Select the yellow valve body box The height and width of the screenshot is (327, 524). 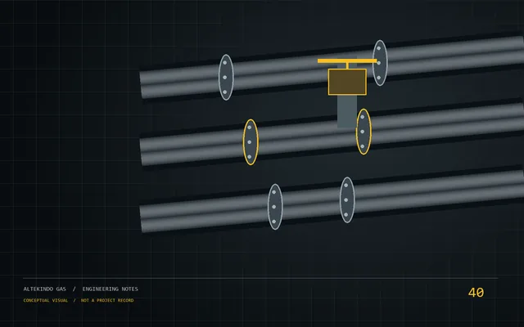(347, 82)
